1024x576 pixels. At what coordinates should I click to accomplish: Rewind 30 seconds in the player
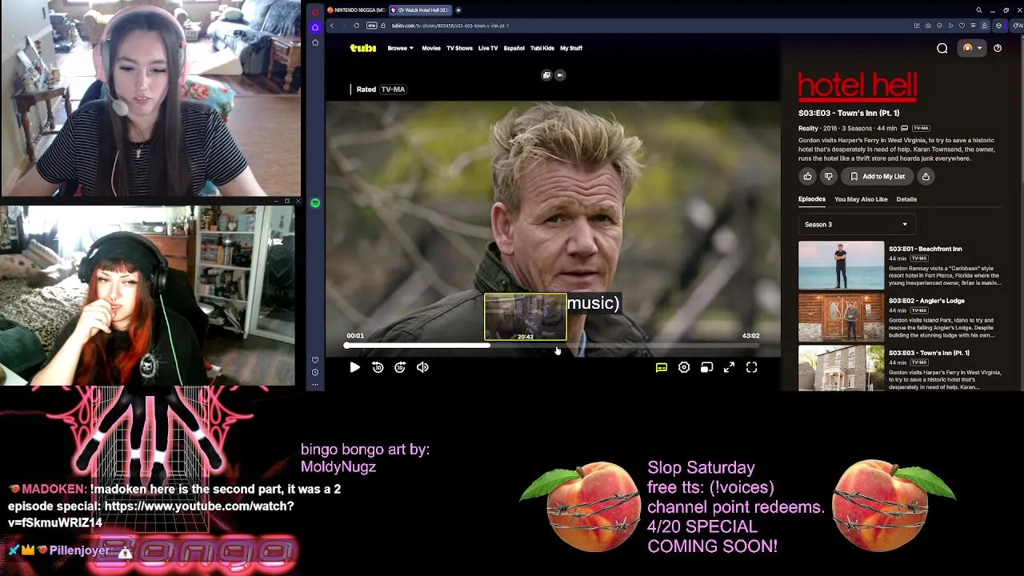coord(378,367)
